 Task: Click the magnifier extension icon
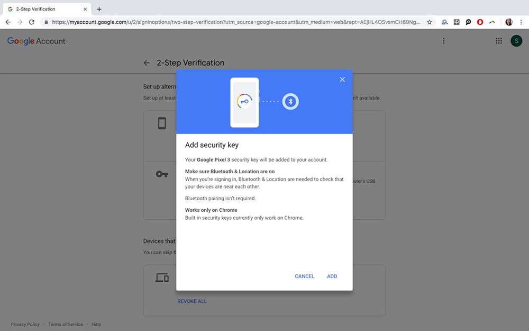tap(445, 22)
